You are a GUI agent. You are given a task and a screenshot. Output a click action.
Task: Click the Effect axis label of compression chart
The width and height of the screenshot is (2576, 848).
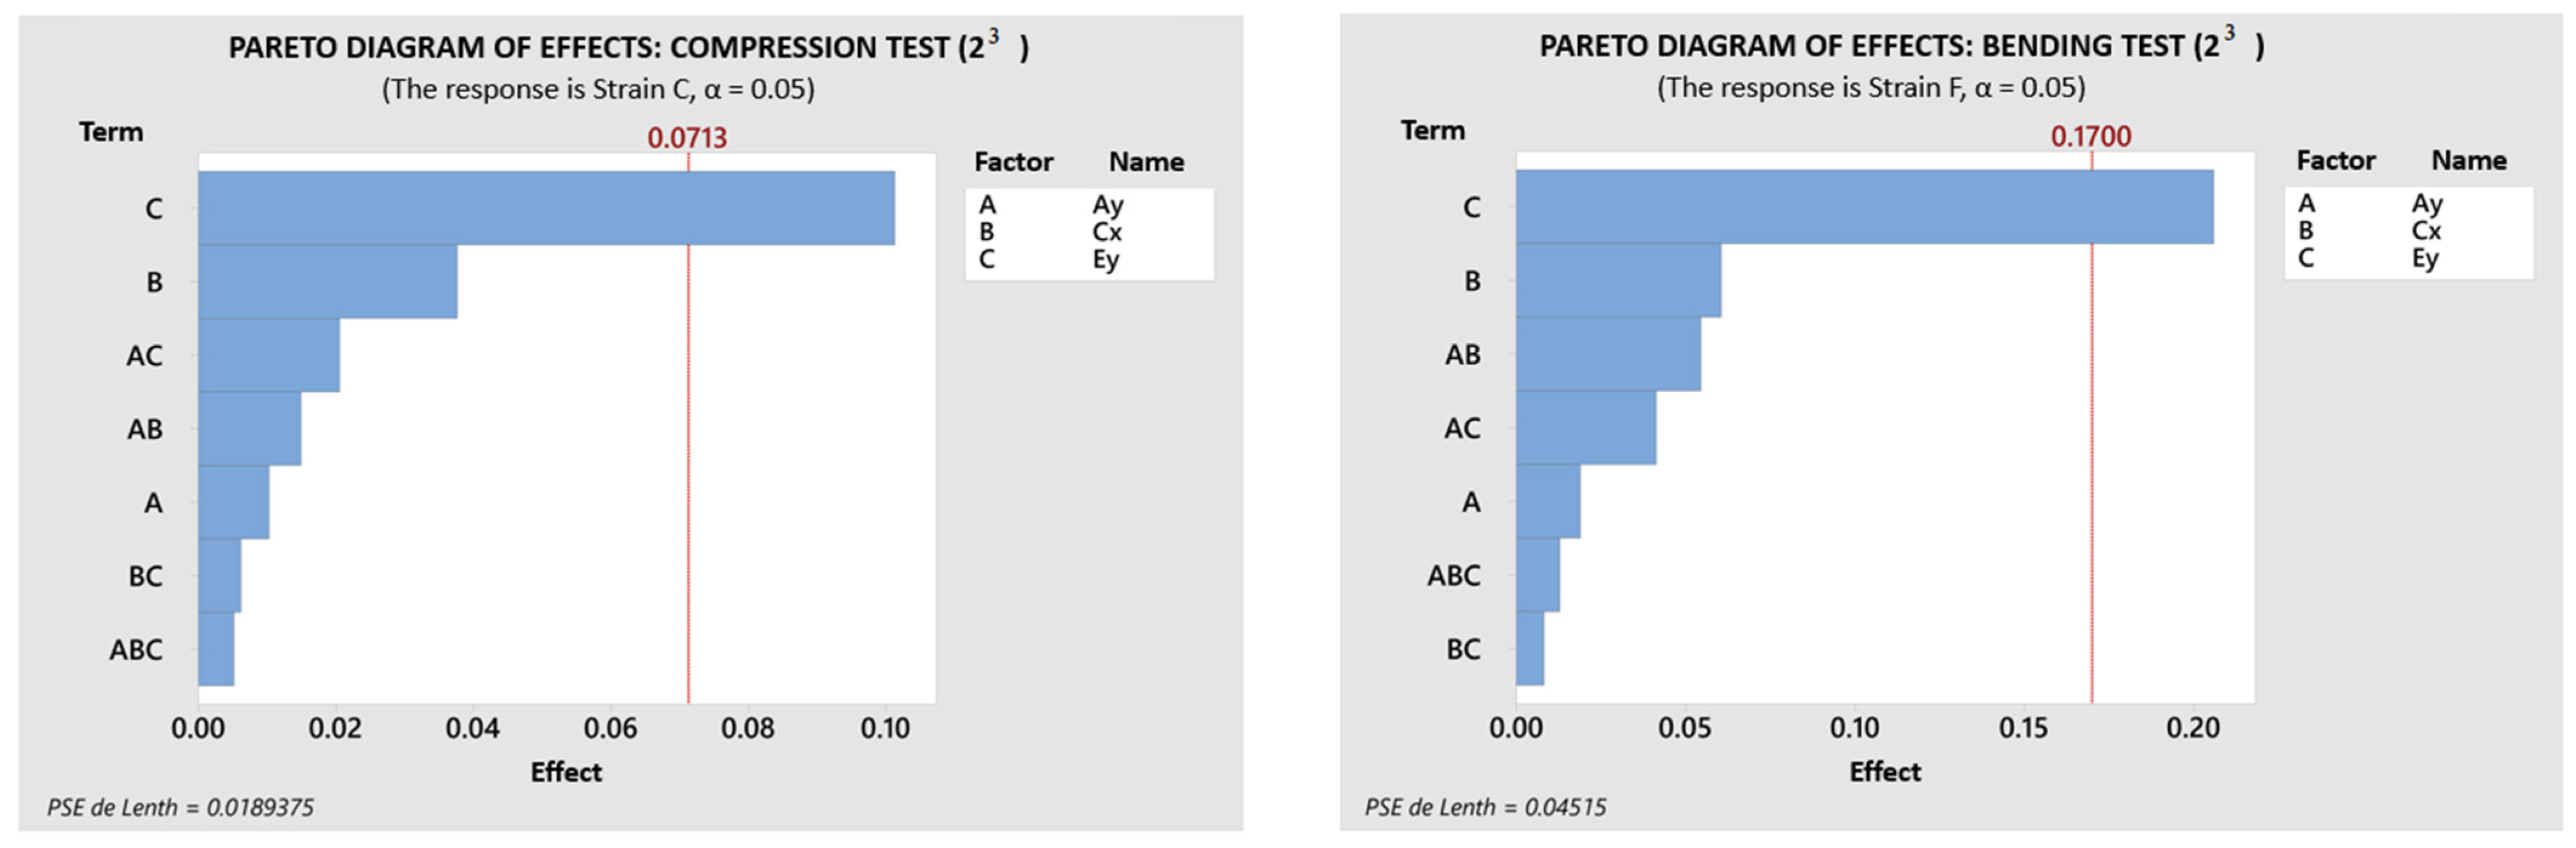pyautogui.click(x=566, y=772)
